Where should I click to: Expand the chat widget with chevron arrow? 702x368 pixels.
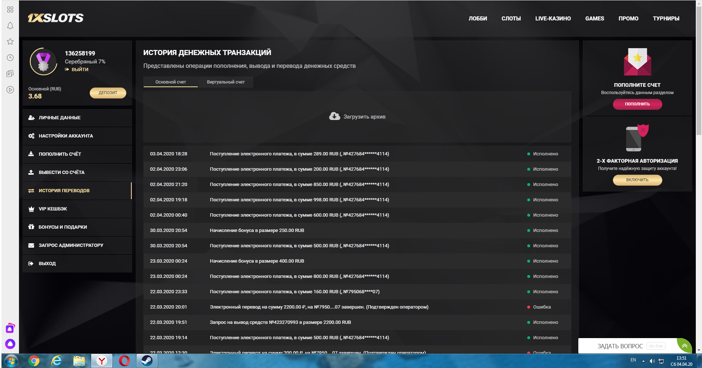coord(685,346)
